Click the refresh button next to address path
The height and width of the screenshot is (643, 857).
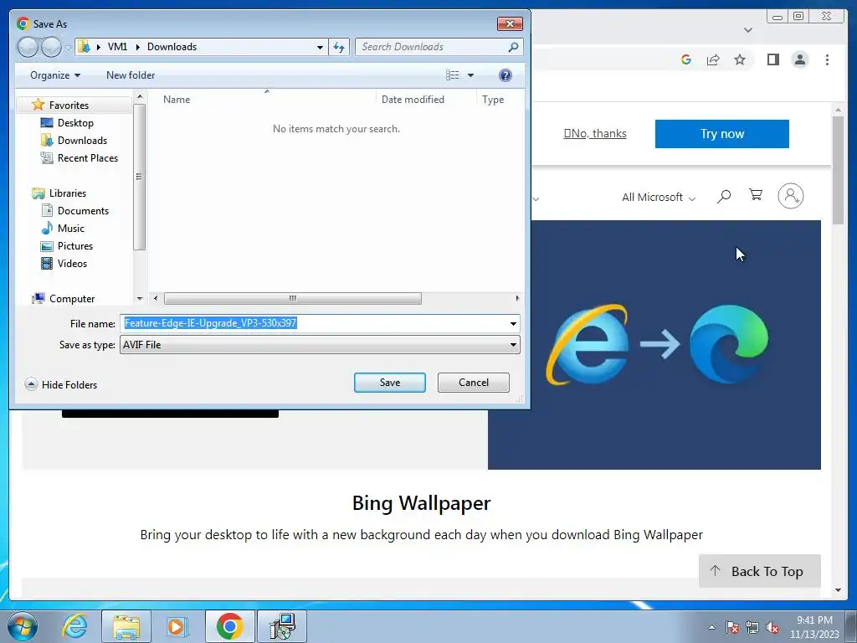[339, 47]
